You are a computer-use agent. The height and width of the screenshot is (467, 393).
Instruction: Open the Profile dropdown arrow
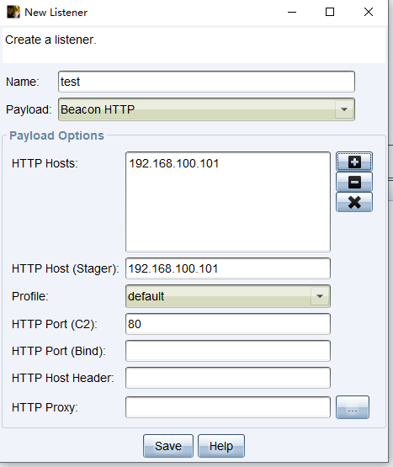(320, 296)
